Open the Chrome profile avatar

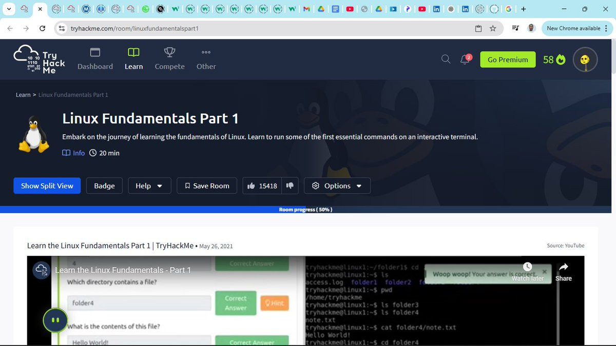[x=531, y=28]
